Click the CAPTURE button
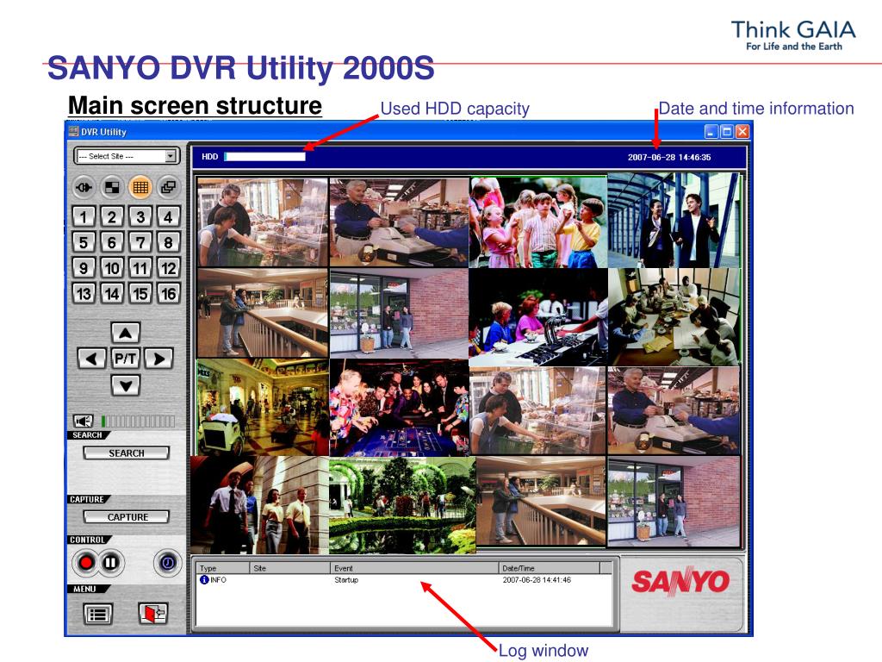 click(127, 517)
